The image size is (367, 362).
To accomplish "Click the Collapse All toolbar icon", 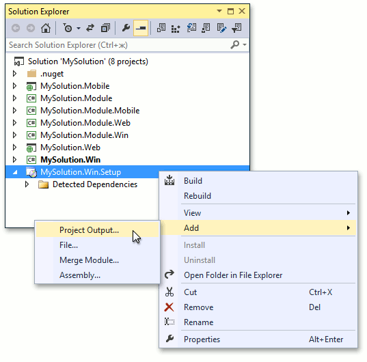I will pos(105,28).
